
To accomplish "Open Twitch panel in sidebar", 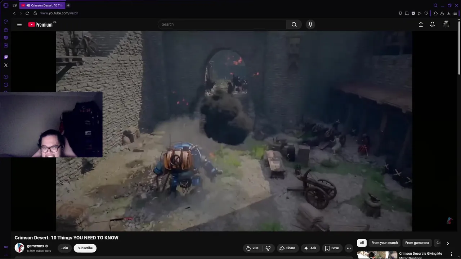I will (6, 57).
